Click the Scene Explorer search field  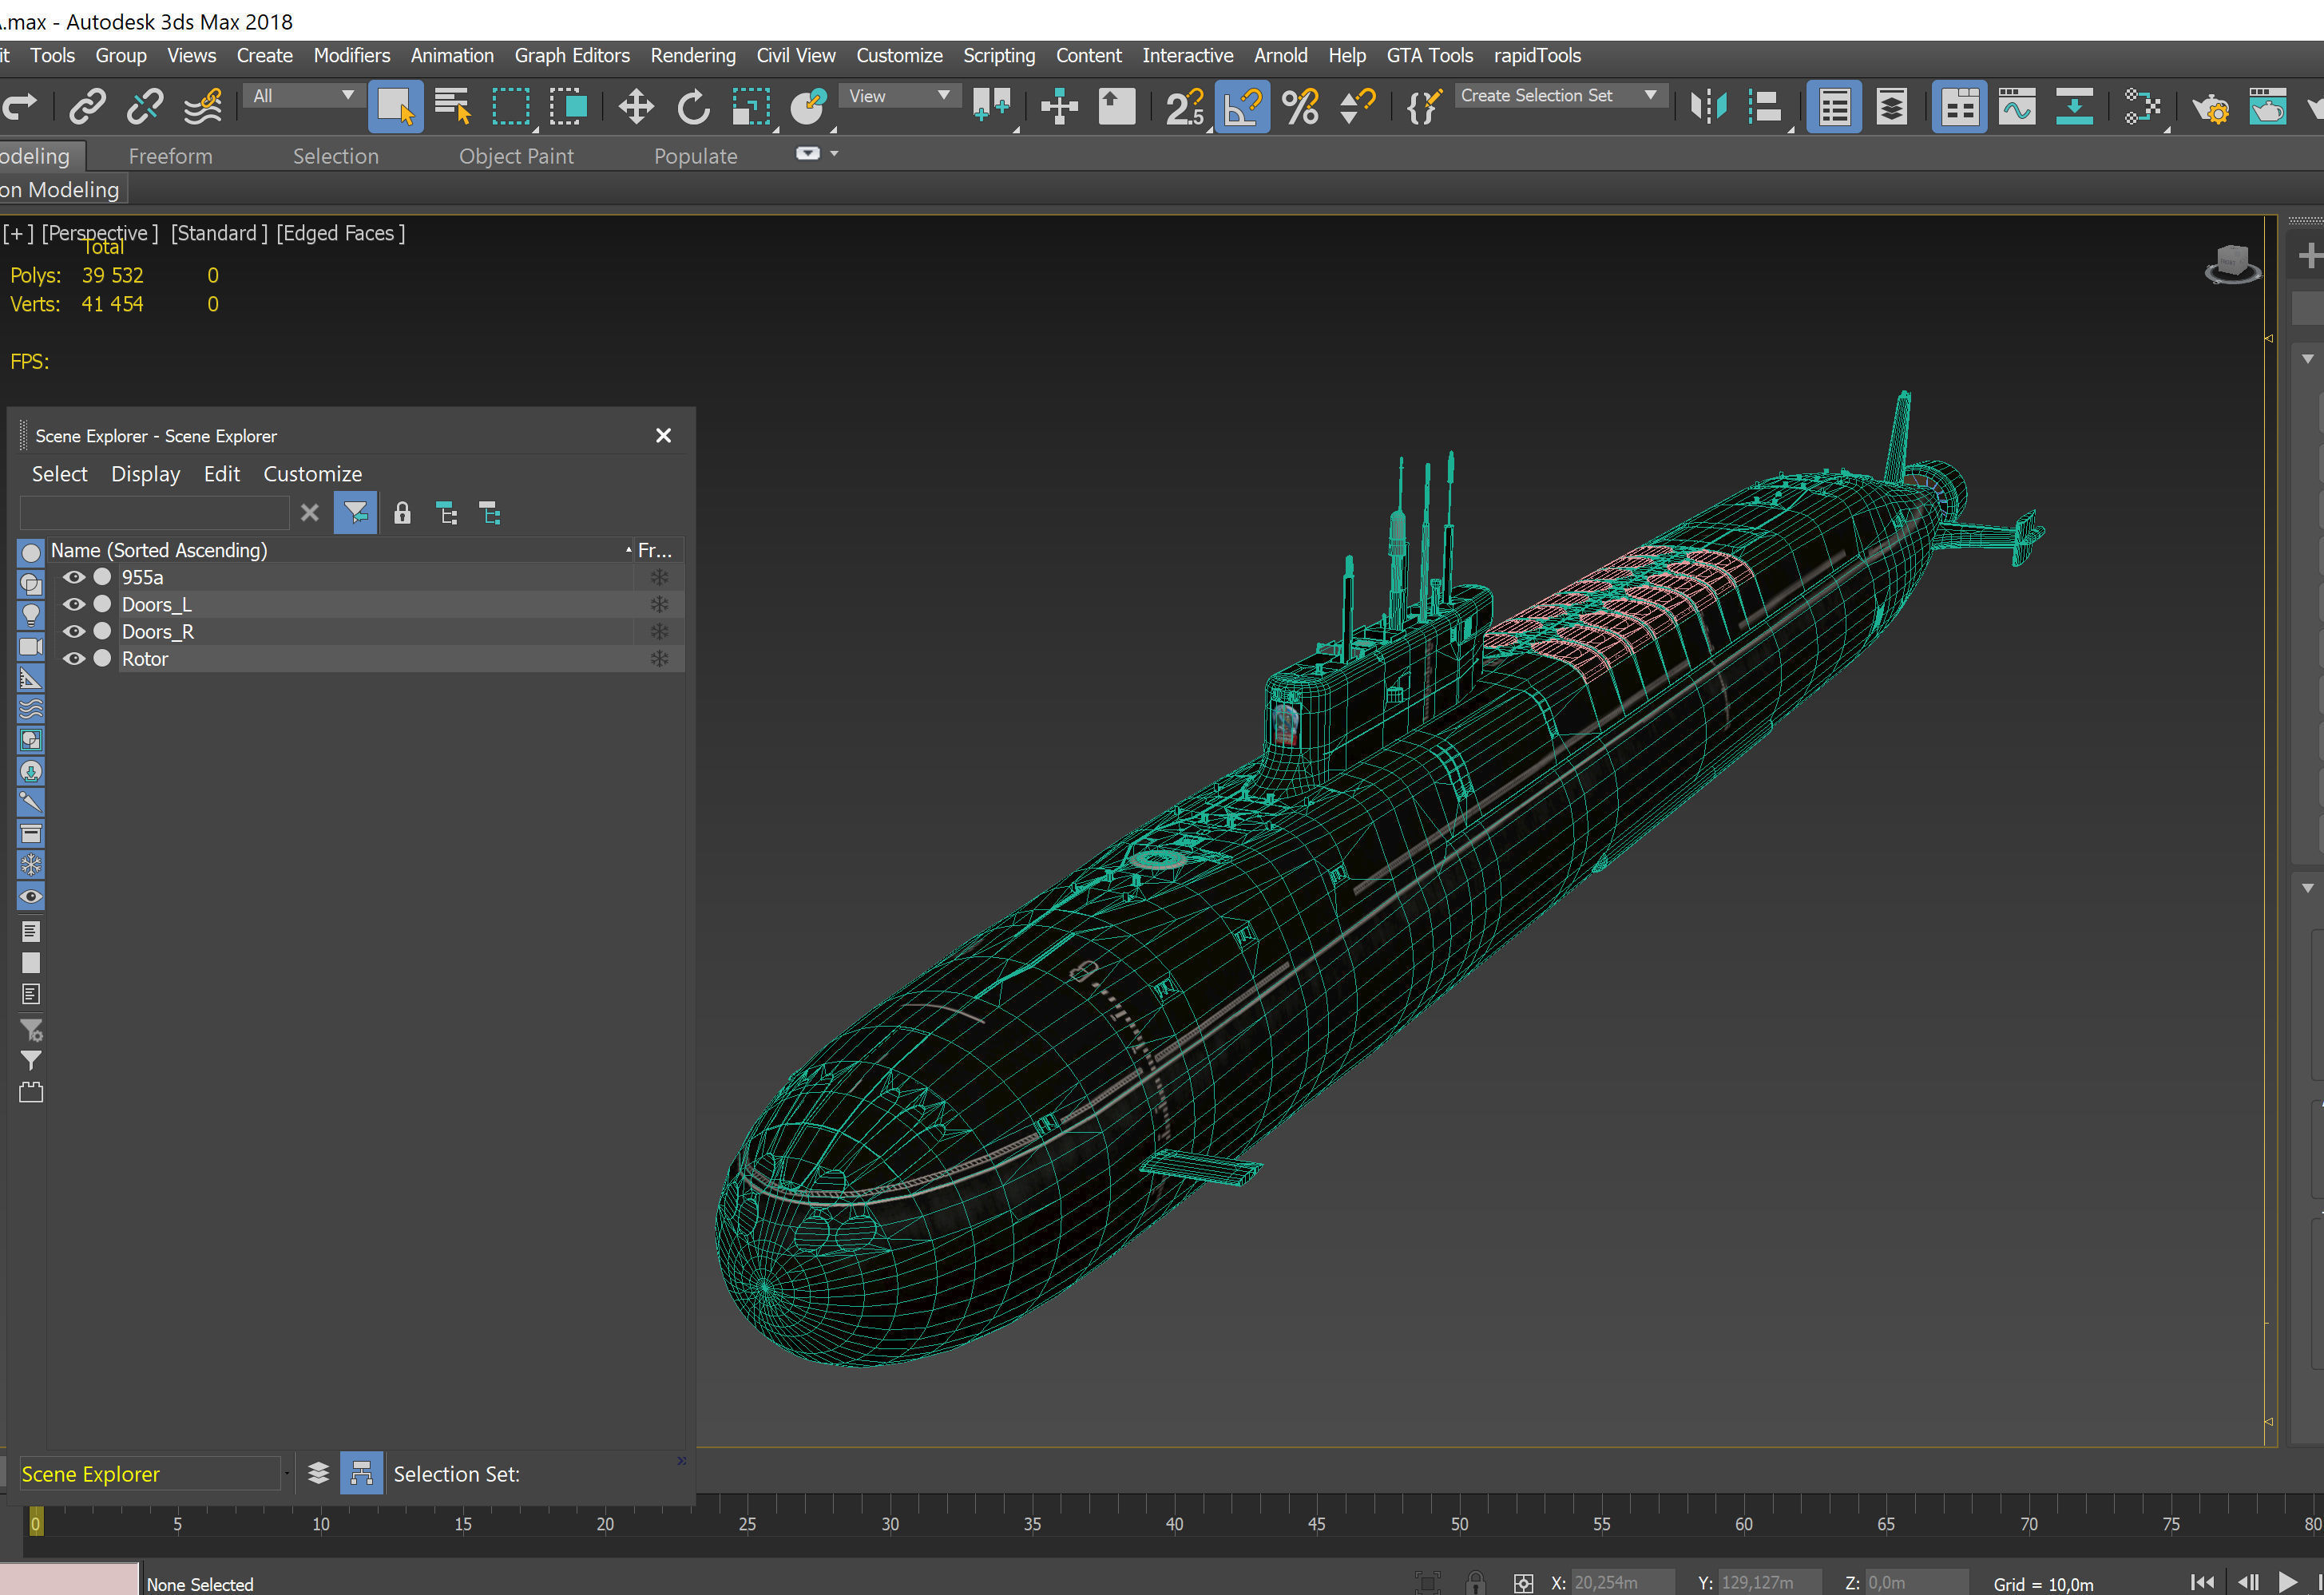pyautogui.click(x=155, y=513)
